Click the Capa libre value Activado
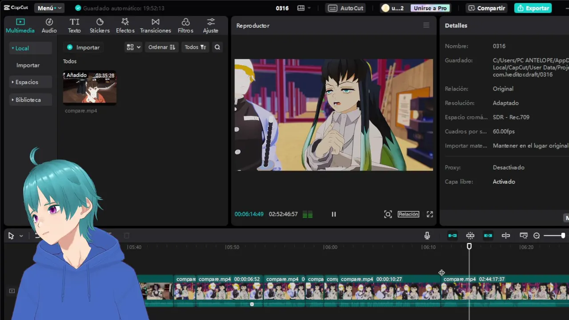 pos(504,182)
